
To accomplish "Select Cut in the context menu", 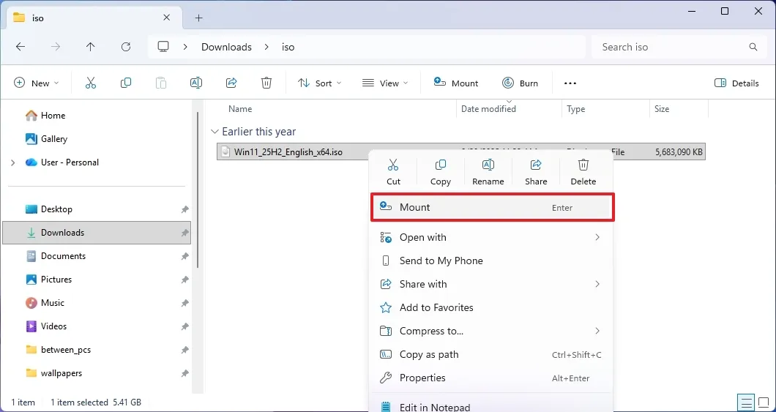I will pos(393,172).
